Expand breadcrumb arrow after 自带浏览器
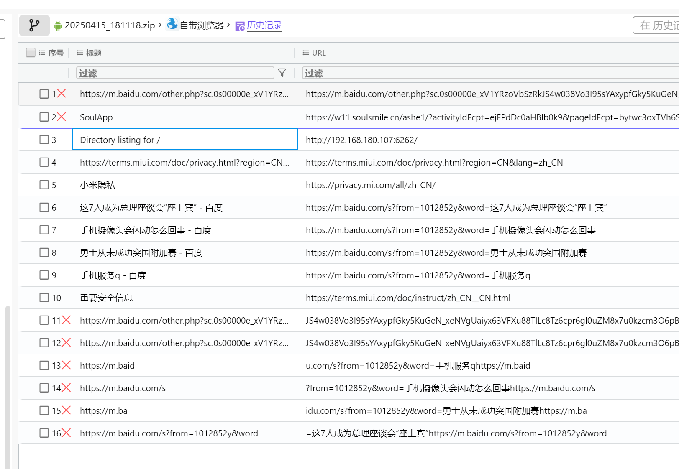This screenshot has width=679, height=469. click(228, 25)
